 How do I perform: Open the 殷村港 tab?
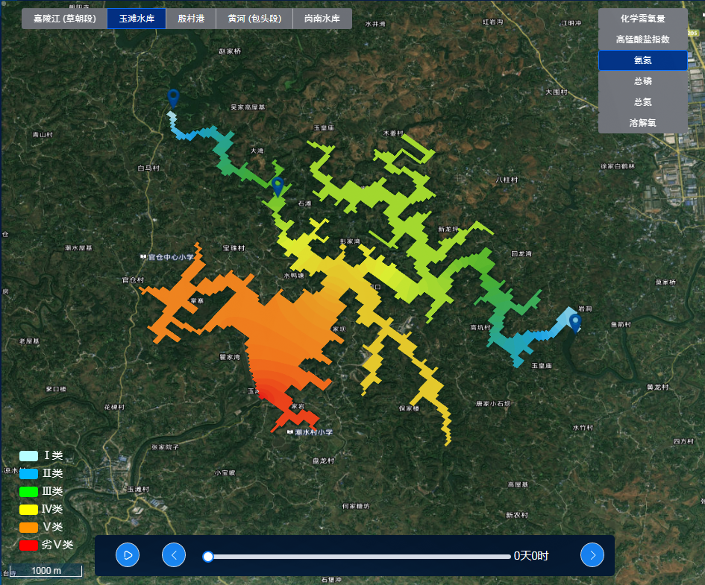191,19
